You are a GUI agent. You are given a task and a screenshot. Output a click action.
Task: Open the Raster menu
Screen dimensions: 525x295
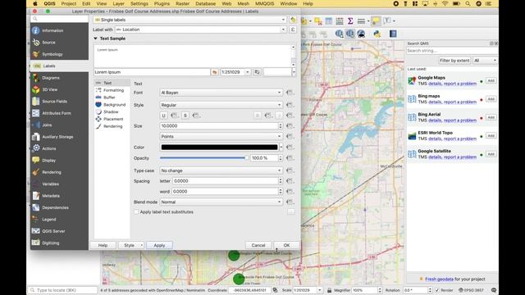[182, 3]
